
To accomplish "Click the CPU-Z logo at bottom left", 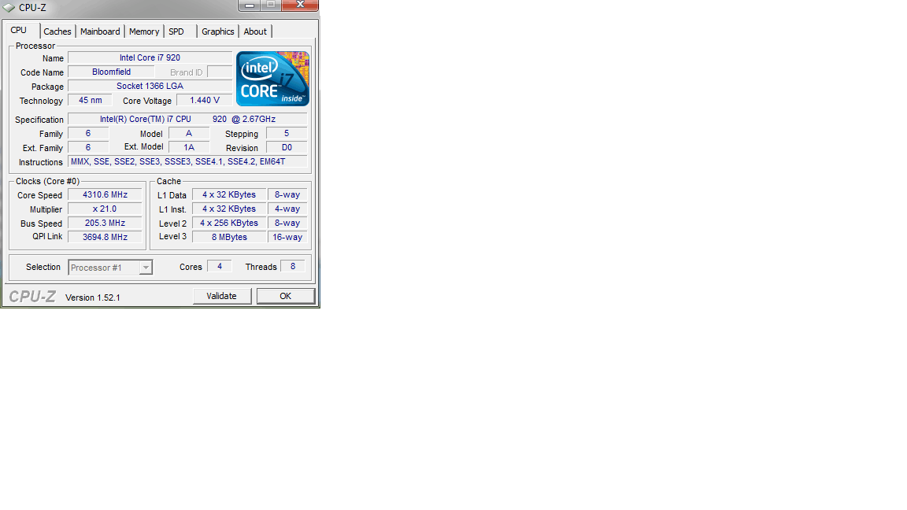I will [x=32, y=297].
